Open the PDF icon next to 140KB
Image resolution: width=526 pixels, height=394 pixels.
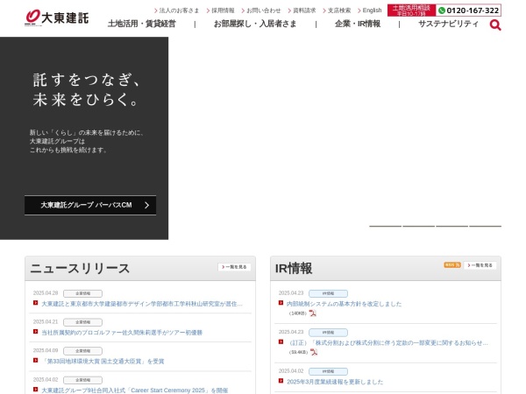(x=313, y=313)
